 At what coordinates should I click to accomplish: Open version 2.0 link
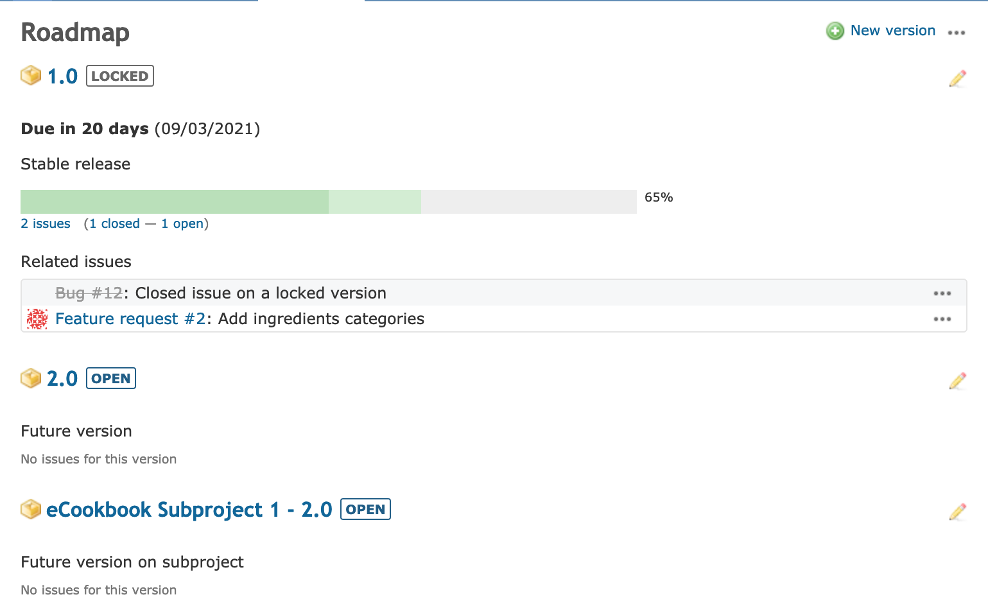point(62,379)
